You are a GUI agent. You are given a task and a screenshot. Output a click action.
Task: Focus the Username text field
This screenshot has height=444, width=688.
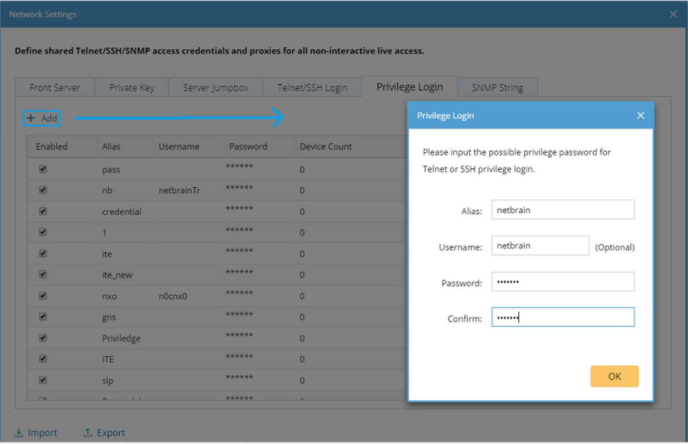pyautogui.click(x=539, y=246)
